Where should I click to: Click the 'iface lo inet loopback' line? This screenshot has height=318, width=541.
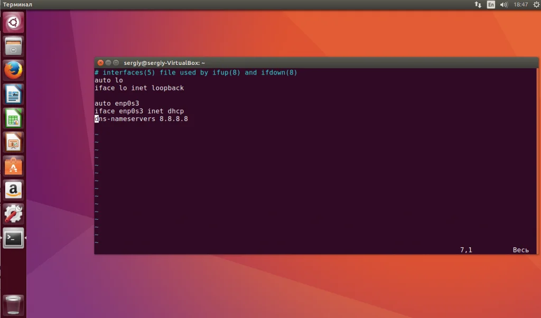click(x=139, y=88)
